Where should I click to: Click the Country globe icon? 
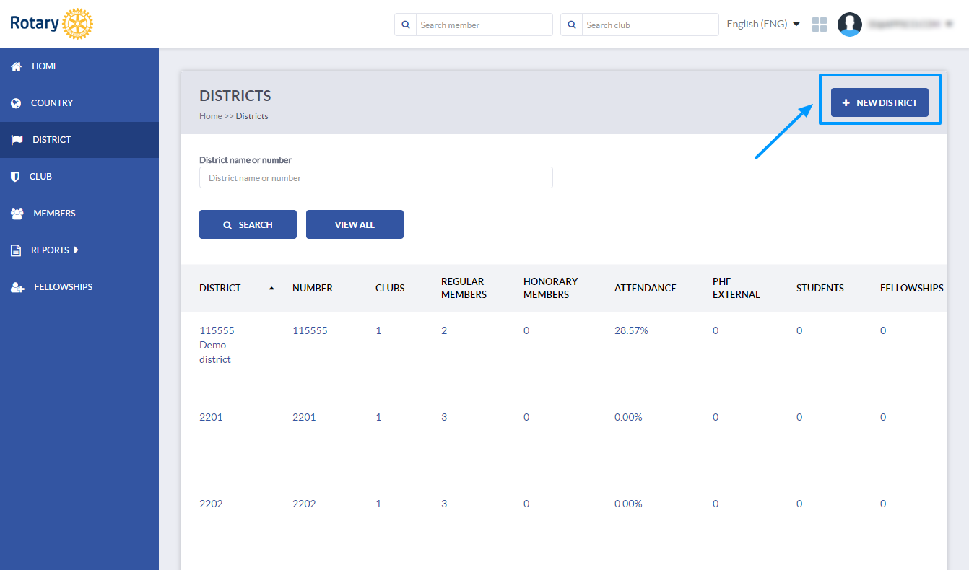click(x=16, y=103)
